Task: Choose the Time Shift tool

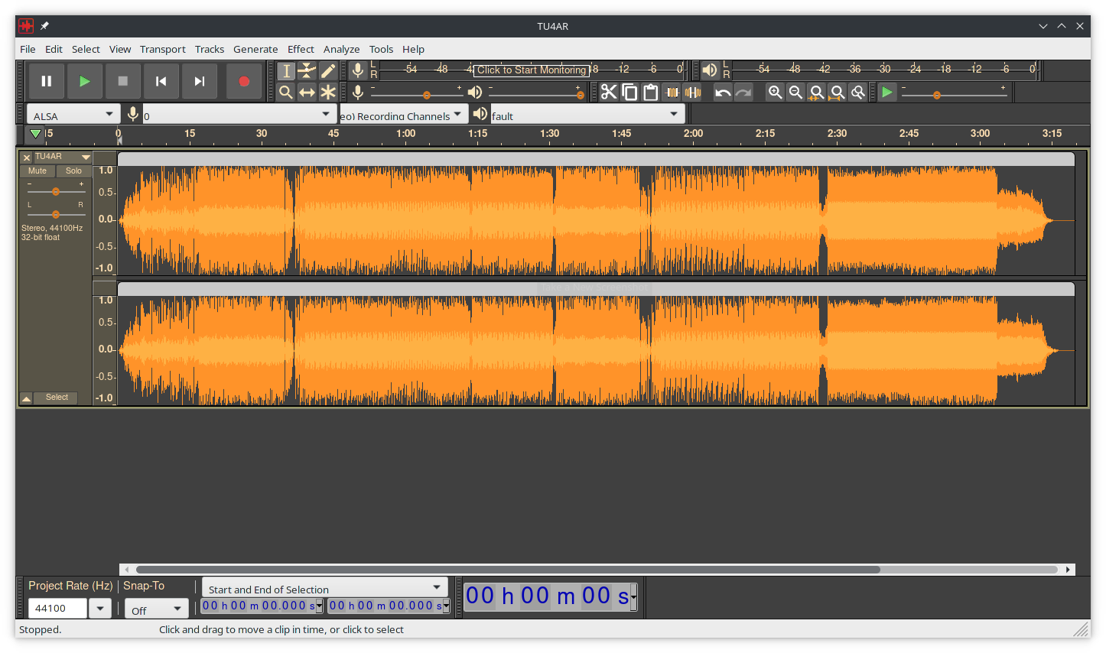Action: (x=307, y=93)
